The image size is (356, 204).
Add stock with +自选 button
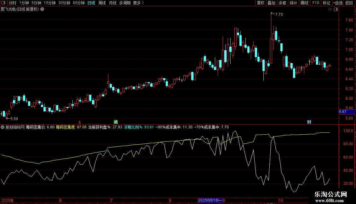point(338,3)
